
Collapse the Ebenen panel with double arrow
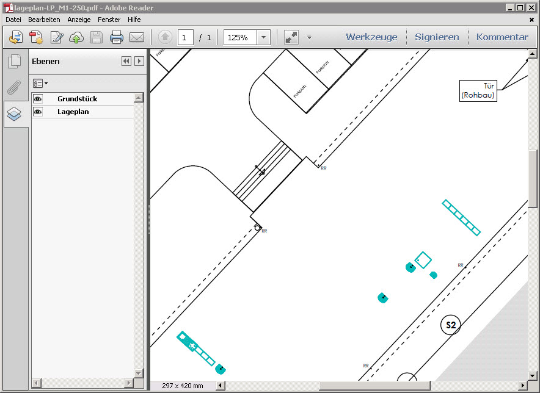tap(126, 61)
